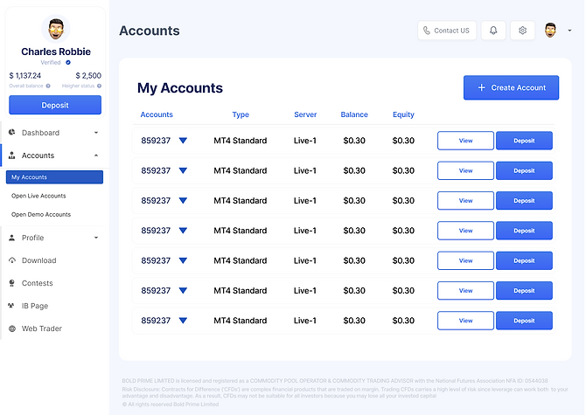Open the notifications bell
This screenshot has width=586, height=415.
(493, 31)
